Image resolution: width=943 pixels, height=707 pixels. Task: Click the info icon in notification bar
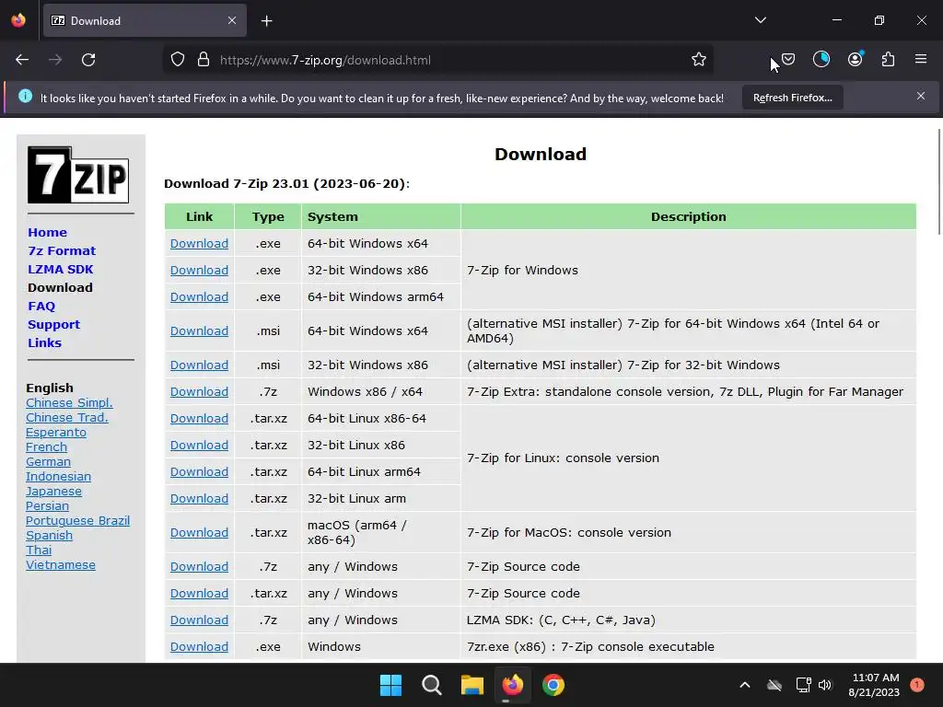[x=25, y=96]
